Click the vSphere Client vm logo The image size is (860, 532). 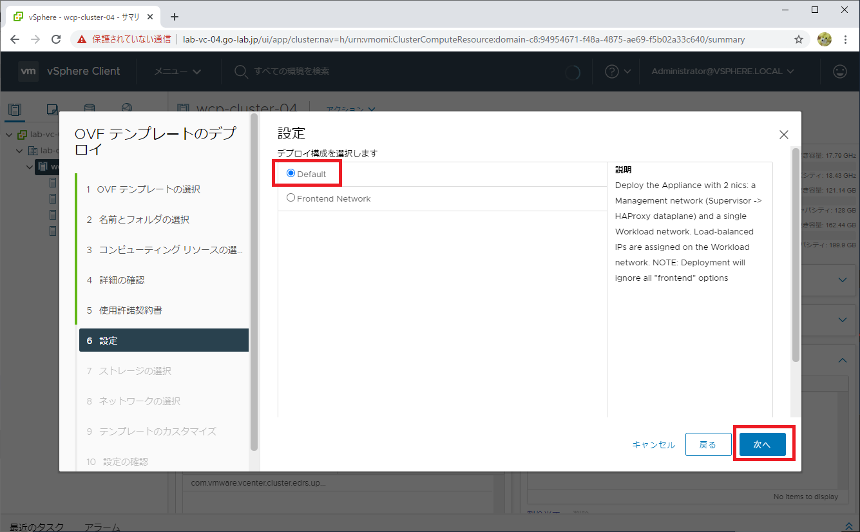28,71
